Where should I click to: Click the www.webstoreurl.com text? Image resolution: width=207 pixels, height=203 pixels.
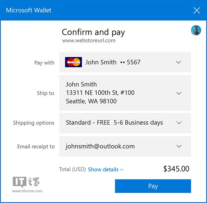(x=89, y=40)
